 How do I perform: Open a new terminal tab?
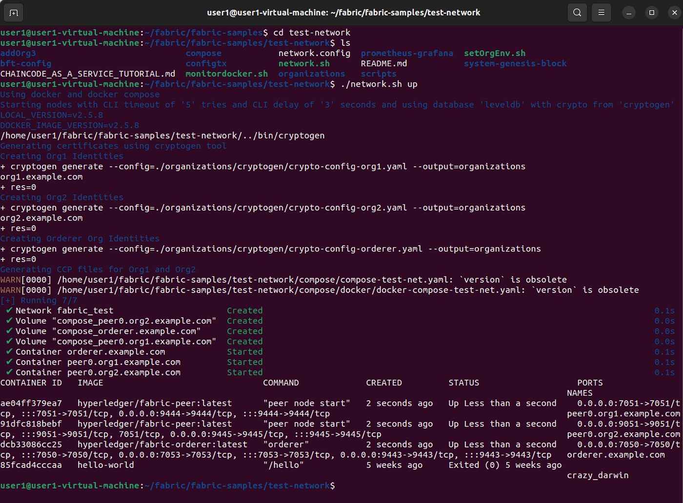[14, 13]
